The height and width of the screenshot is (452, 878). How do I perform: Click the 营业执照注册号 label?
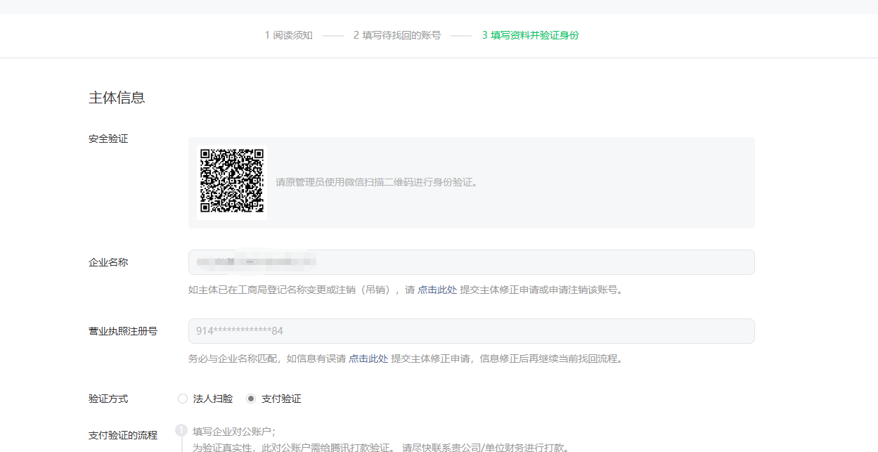(x=123, y=331)
